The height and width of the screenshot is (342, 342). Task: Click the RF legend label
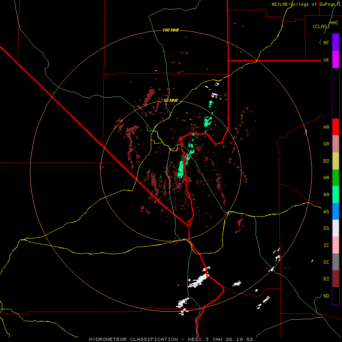pos(326,43)
